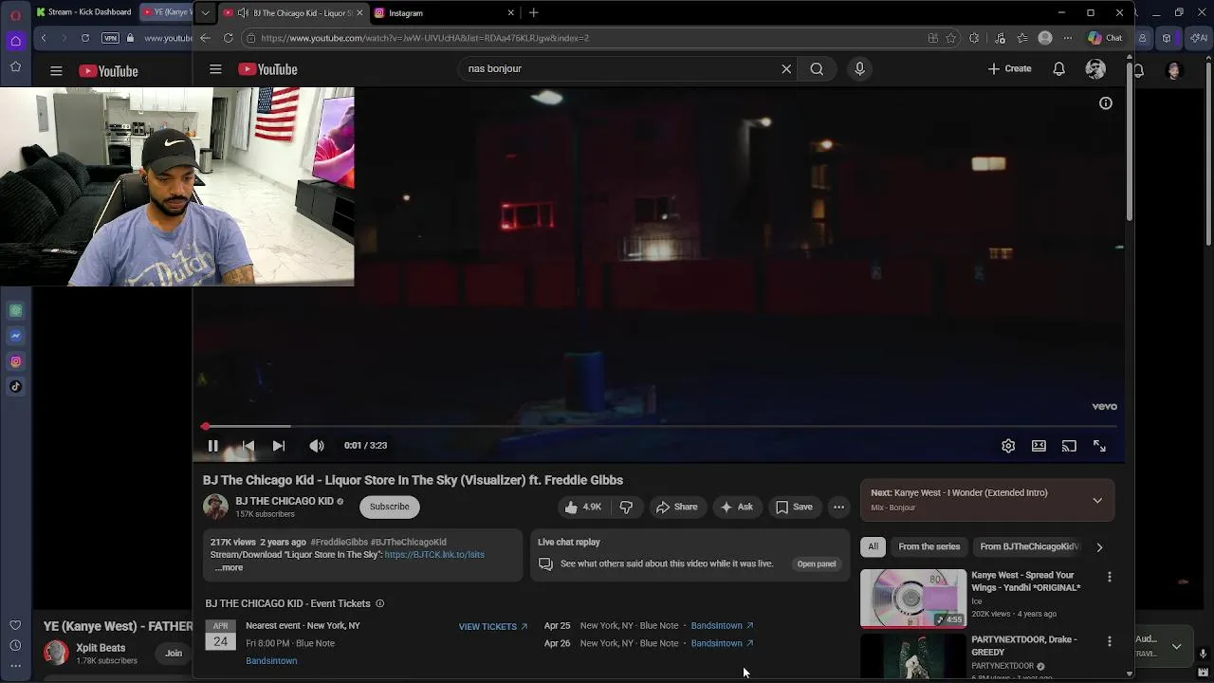The height and width of the screenshot is (683, 1214).
Task: Start voice search with microphone
Action: pyautogui.click(x=860, y=68)
